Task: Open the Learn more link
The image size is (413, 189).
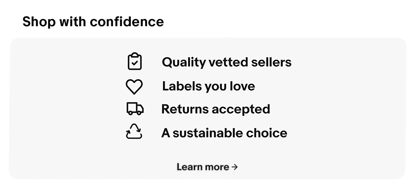Action: 207,167
